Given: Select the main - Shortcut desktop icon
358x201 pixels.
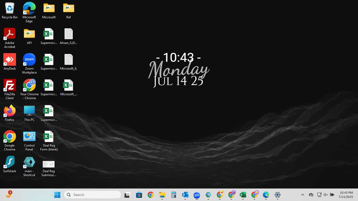Looking at the screenshot, I should (x=29, y=166).
